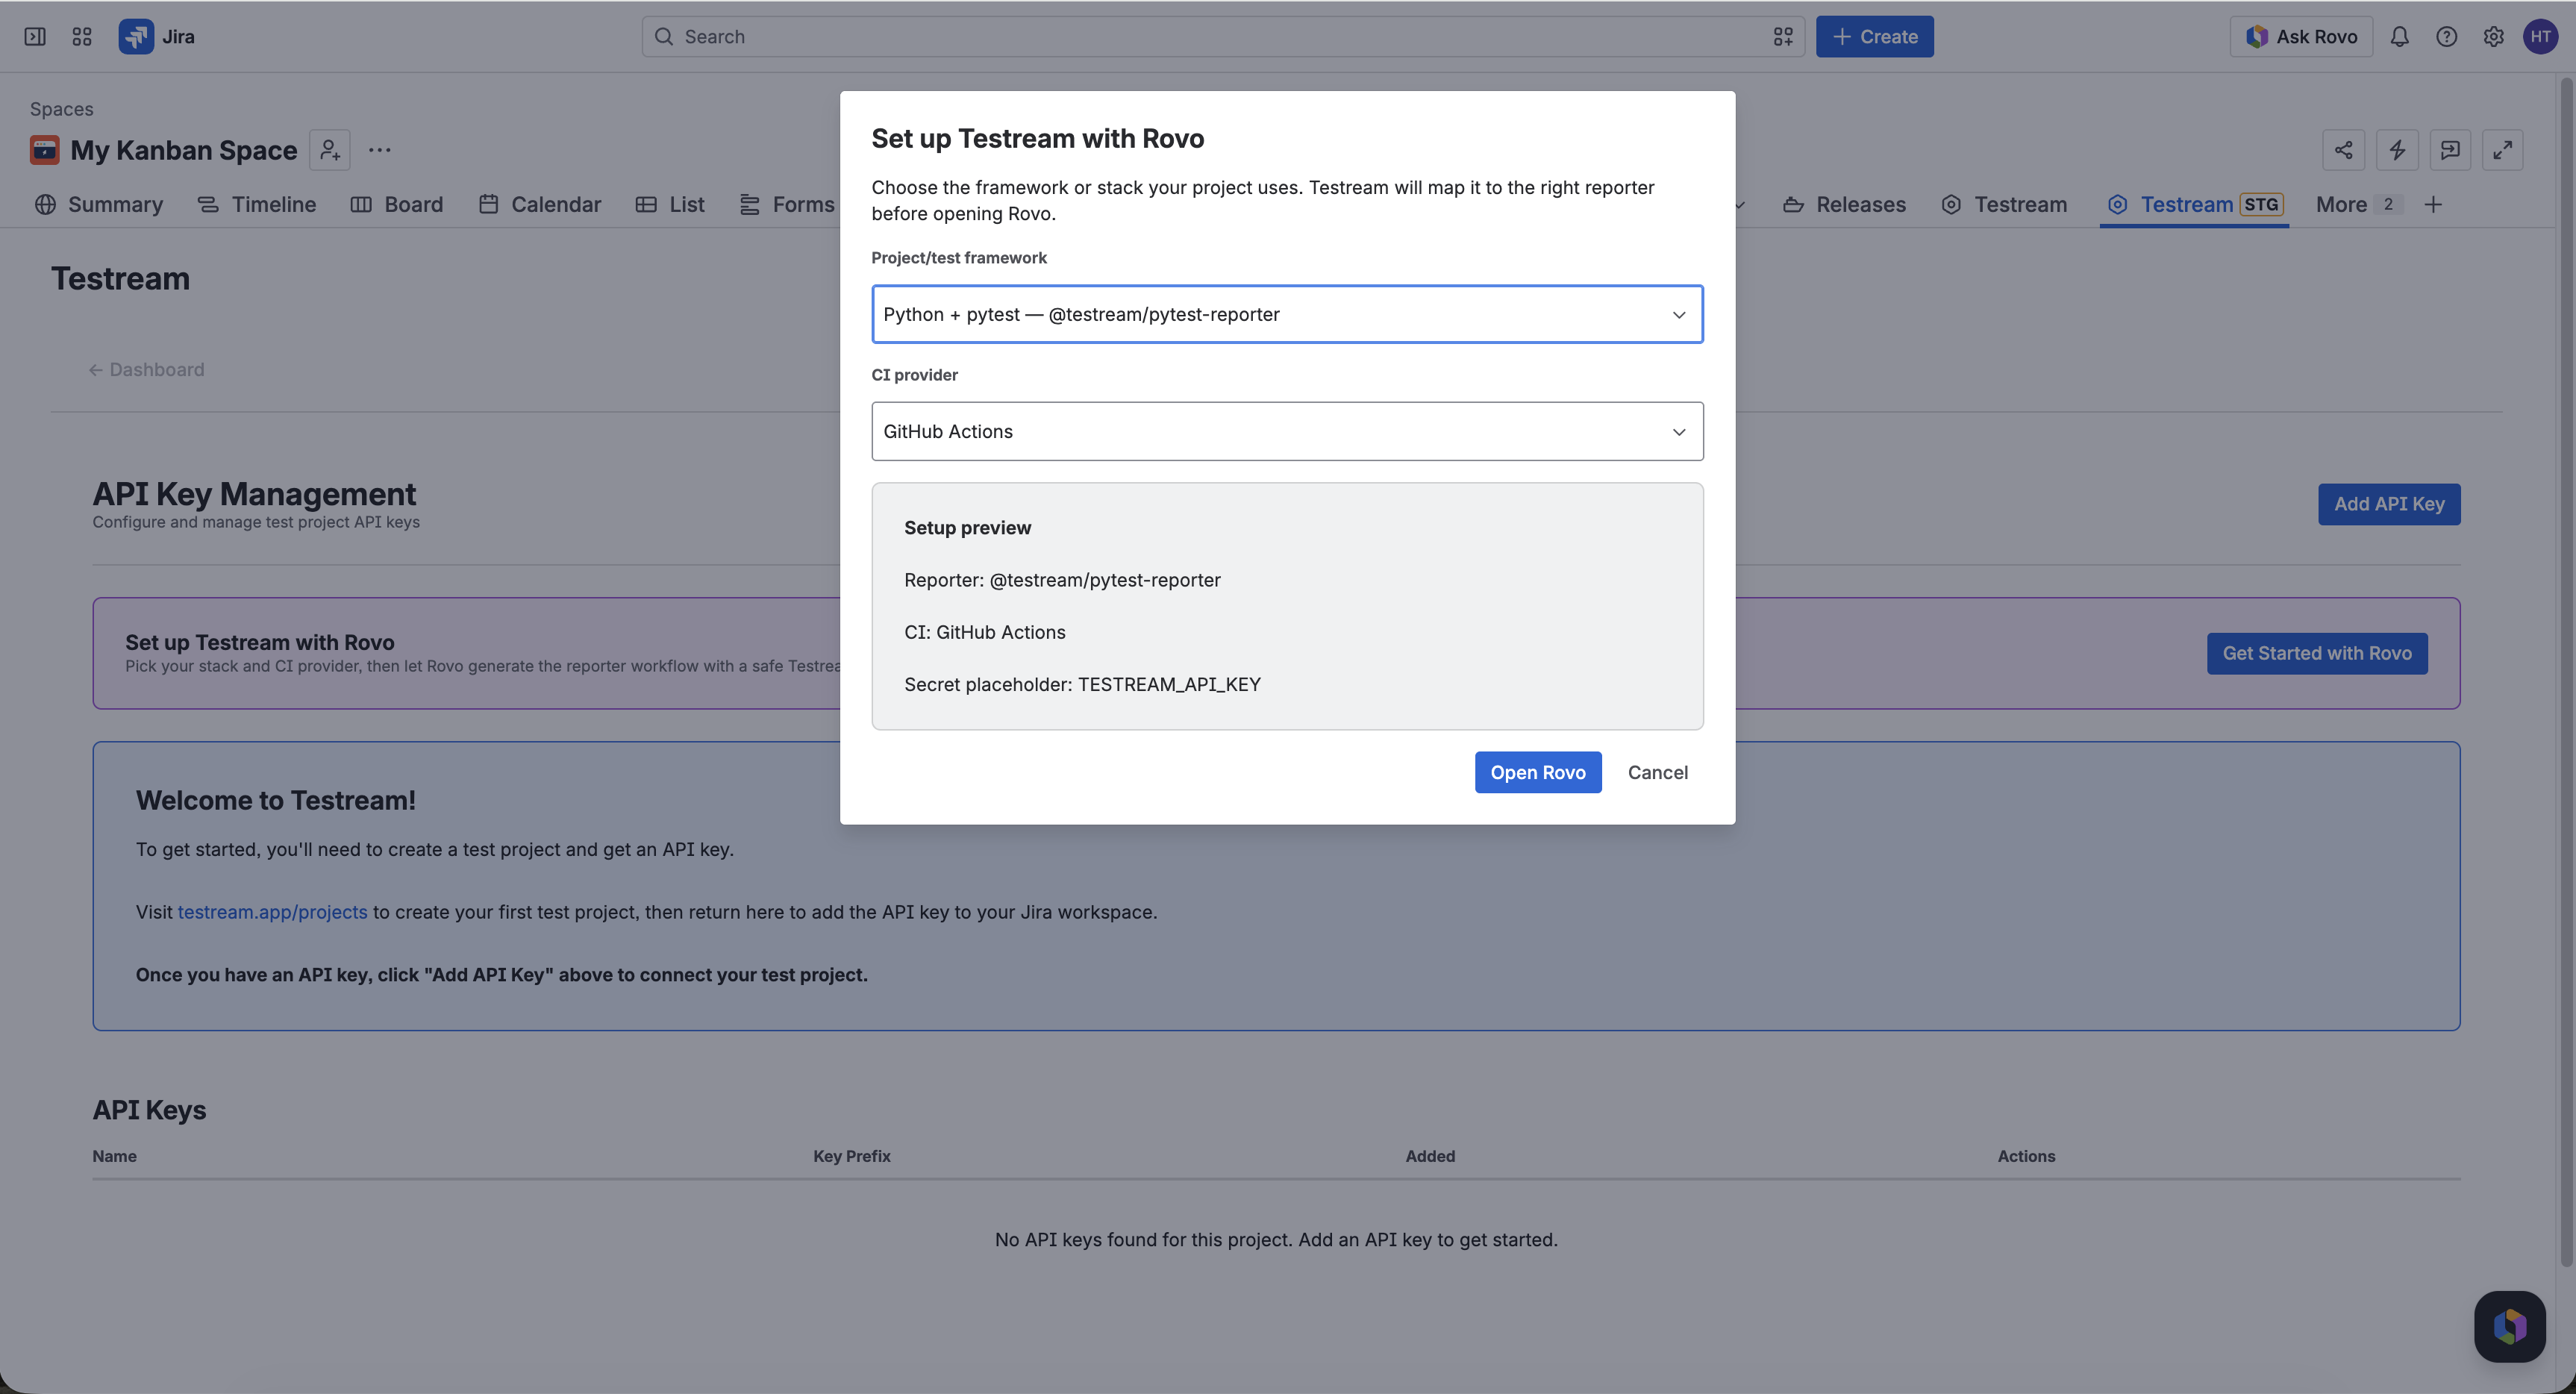Open the app switcher grid icon

[x=82, y=37]
